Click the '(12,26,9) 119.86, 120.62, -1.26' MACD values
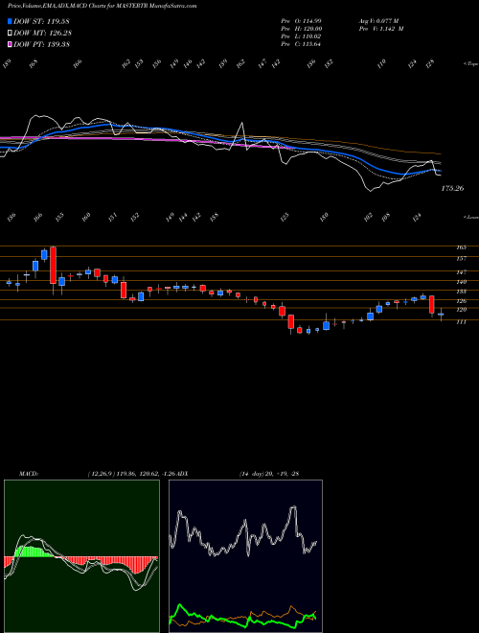The height and width of the screenshot is (633, 479). click(132, 474)
